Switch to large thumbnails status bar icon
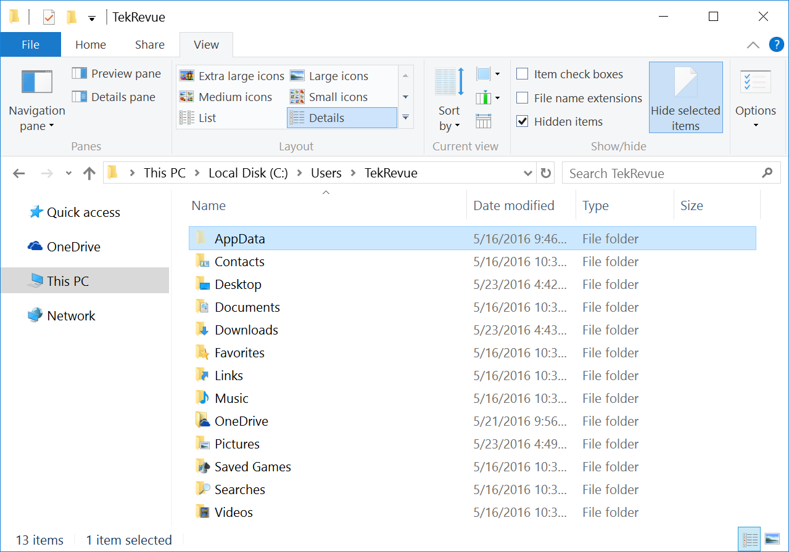This screenshot has width=789, height=552. [x=772, y=540]
